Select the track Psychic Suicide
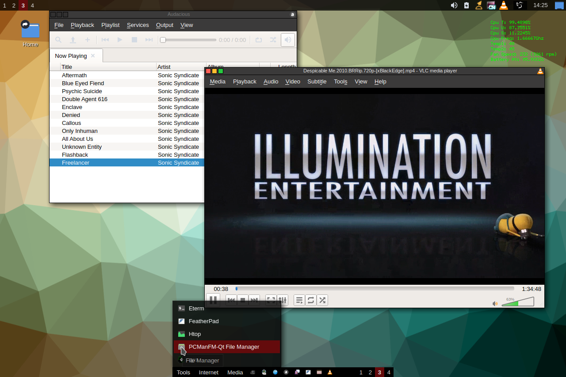Screen dimensions: 566x377 coord(127,91)
